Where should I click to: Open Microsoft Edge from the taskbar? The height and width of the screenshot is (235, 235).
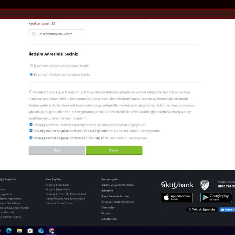(x=9, y=230)
